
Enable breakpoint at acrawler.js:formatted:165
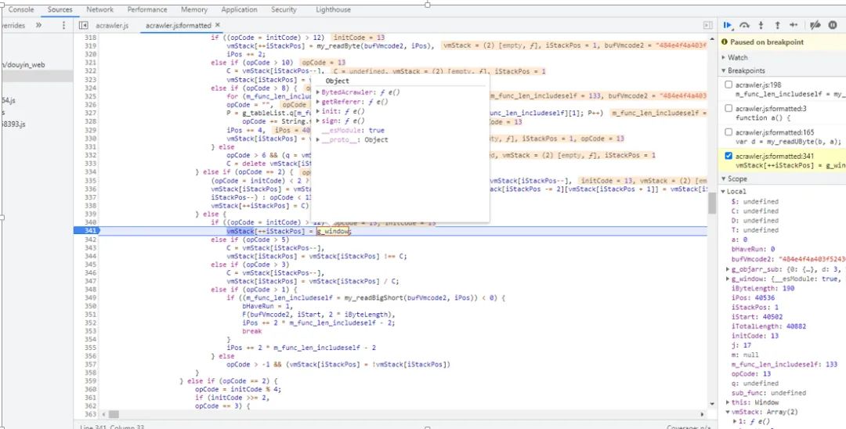tap(729, 132)
